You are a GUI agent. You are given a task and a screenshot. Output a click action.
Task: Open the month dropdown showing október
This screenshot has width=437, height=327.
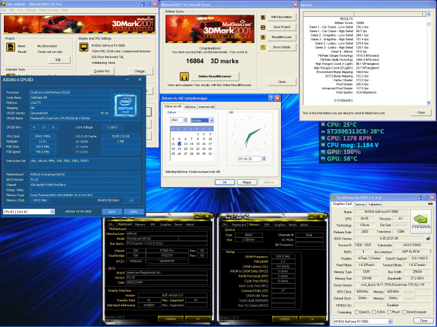point(210,119)
